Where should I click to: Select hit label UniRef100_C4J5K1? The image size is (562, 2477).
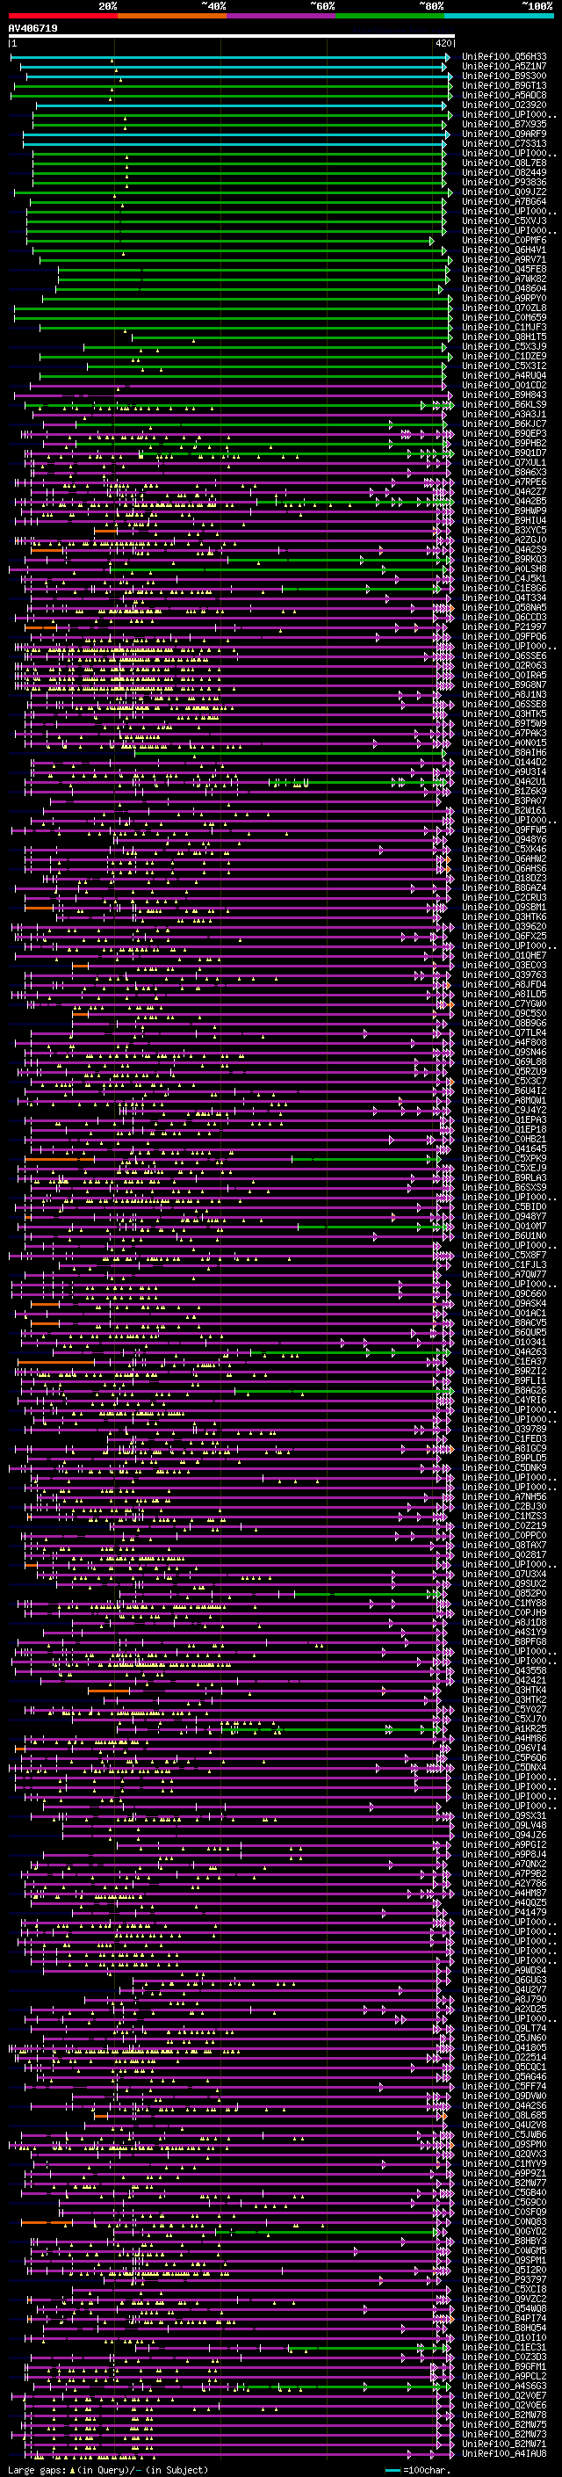504,579
